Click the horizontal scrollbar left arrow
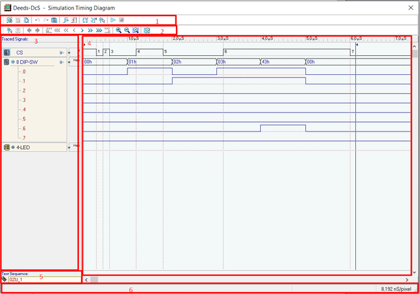The width and height of the screenshot is (420, 294). coord(86,280)
